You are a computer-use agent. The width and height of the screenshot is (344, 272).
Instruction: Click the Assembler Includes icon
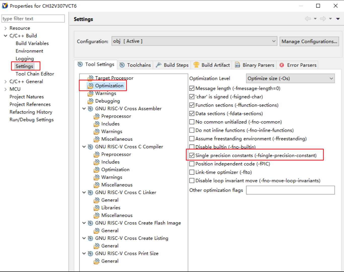pyautogui.click(x=97, y=124)
